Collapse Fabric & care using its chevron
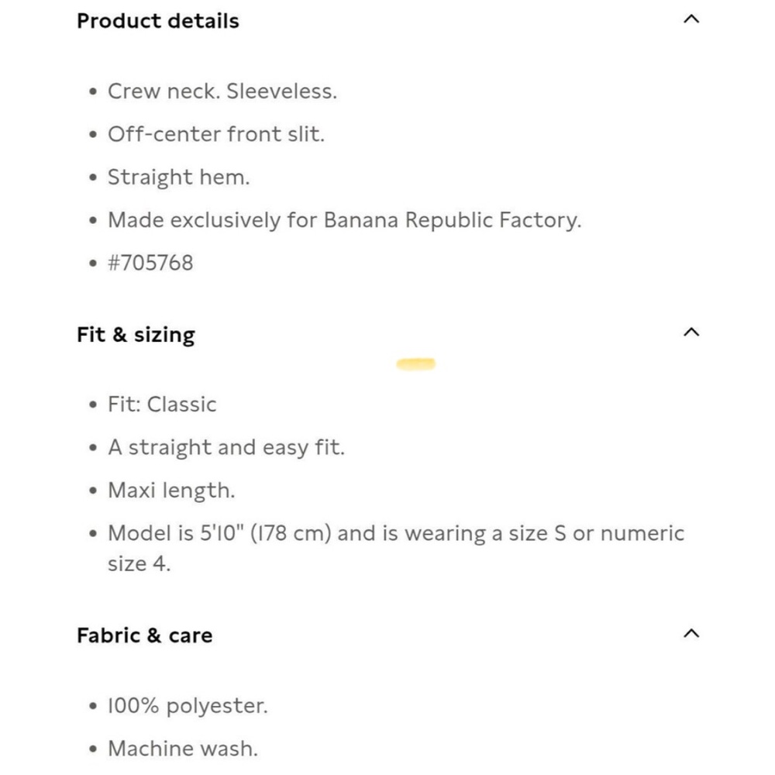This screenshot has width=775, height=775. (x=691, y=633)
